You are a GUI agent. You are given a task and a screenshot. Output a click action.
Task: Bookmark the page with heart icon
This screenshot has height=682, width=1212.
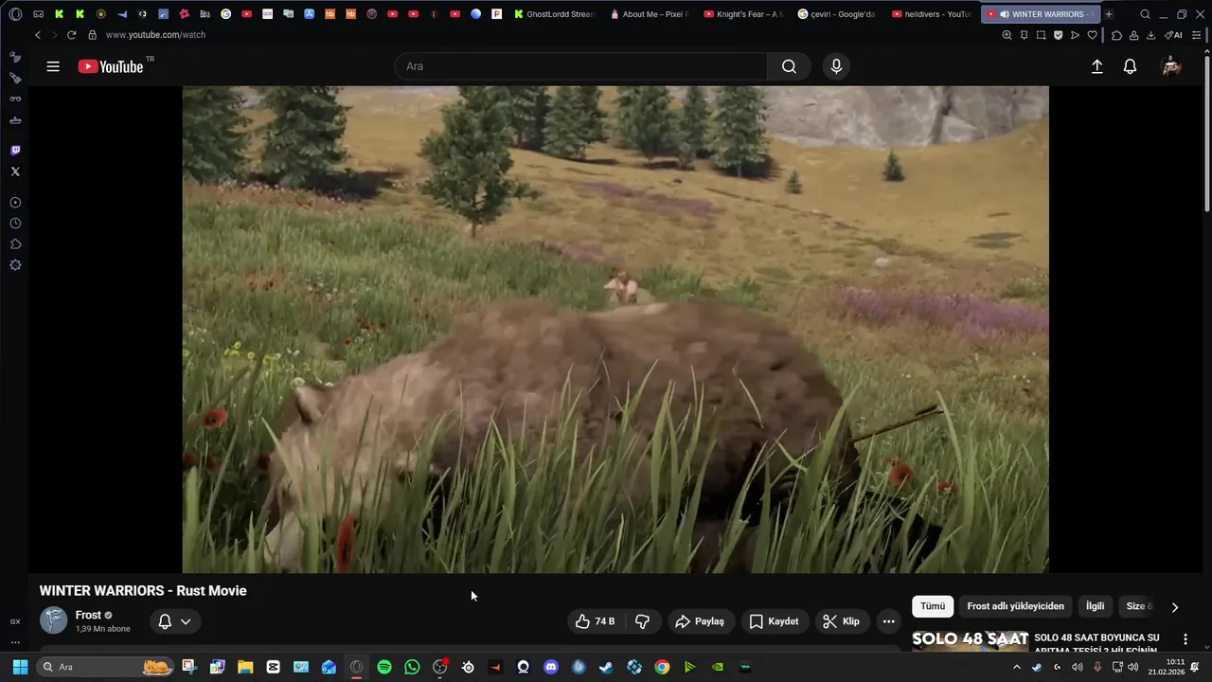[1092, 35]
